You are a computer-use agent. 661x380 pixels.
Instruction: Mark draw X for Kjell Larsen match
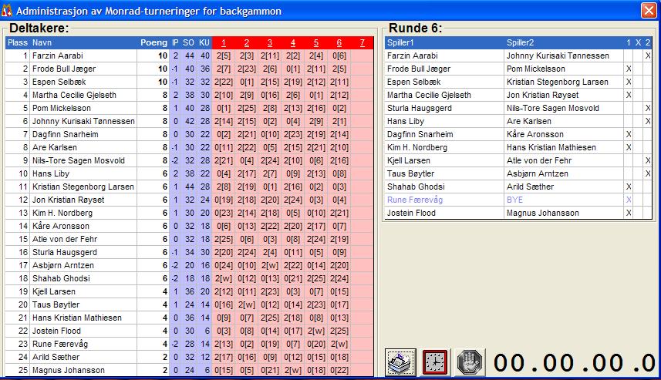(x=638, y=160)
